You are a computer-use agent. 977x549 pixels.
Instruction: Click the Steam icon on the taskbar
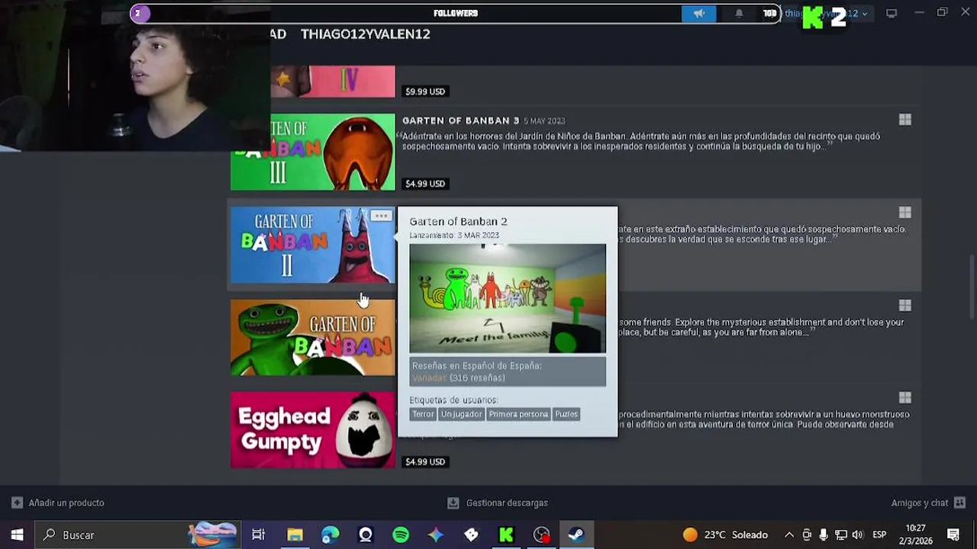[576, 535]
